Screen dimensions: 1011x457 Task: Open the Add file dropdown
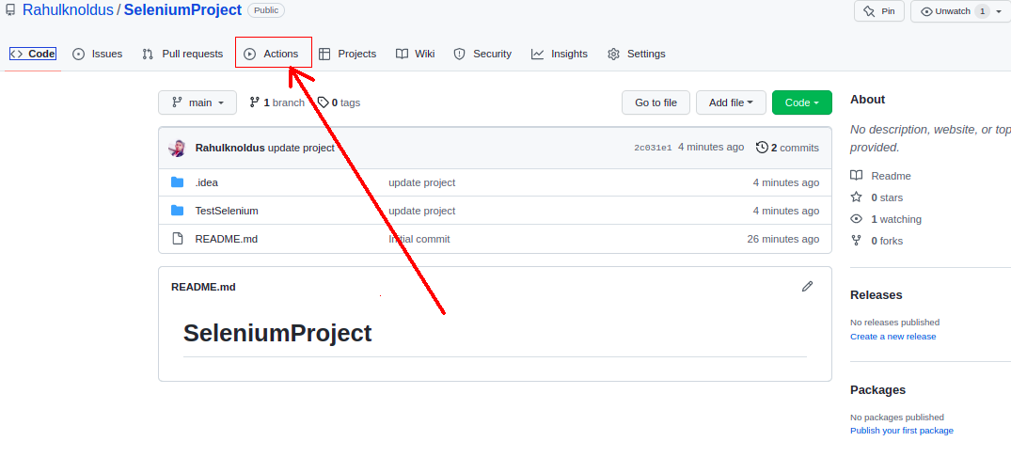[731, 102]
